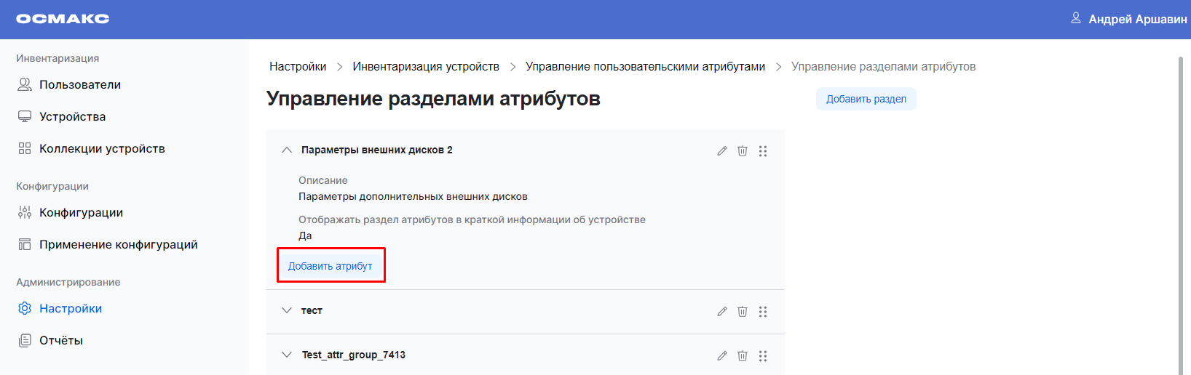Viewport: 1191px width, 375px height.
Task: Delete the 'Параметры внешних дисков 2' section
Action: [x=742, y=151]
